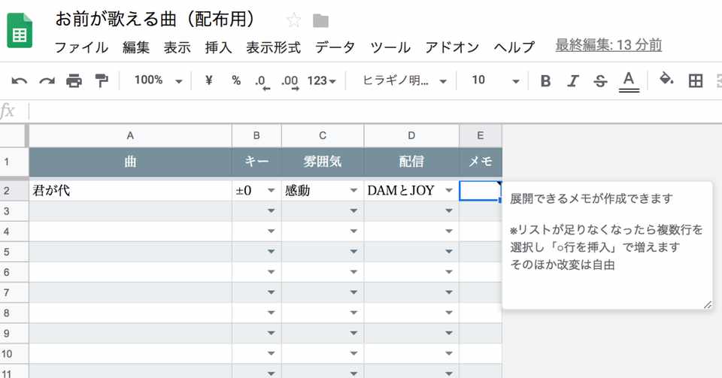Expand the 感動 dropdown in row 2
Image resolution: width=722 pixels, height=378 pixels.
click(353, 190)
